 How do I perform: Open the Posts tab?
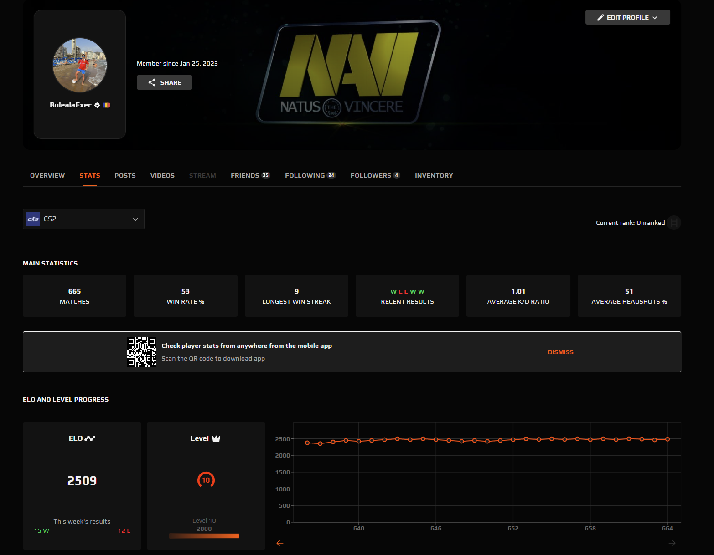tap(125, 175)
